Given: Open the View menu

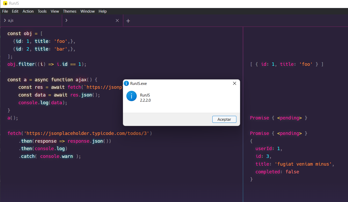Looking at the screenshot, I should point(55,11).
